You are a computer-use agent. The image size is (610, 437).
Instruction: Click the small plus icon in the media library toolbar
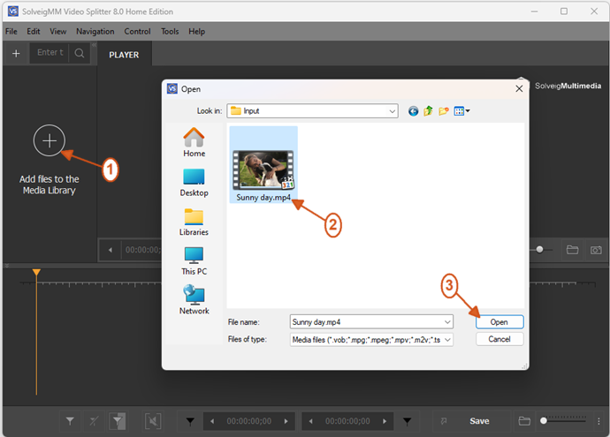[x=16, y=53]
